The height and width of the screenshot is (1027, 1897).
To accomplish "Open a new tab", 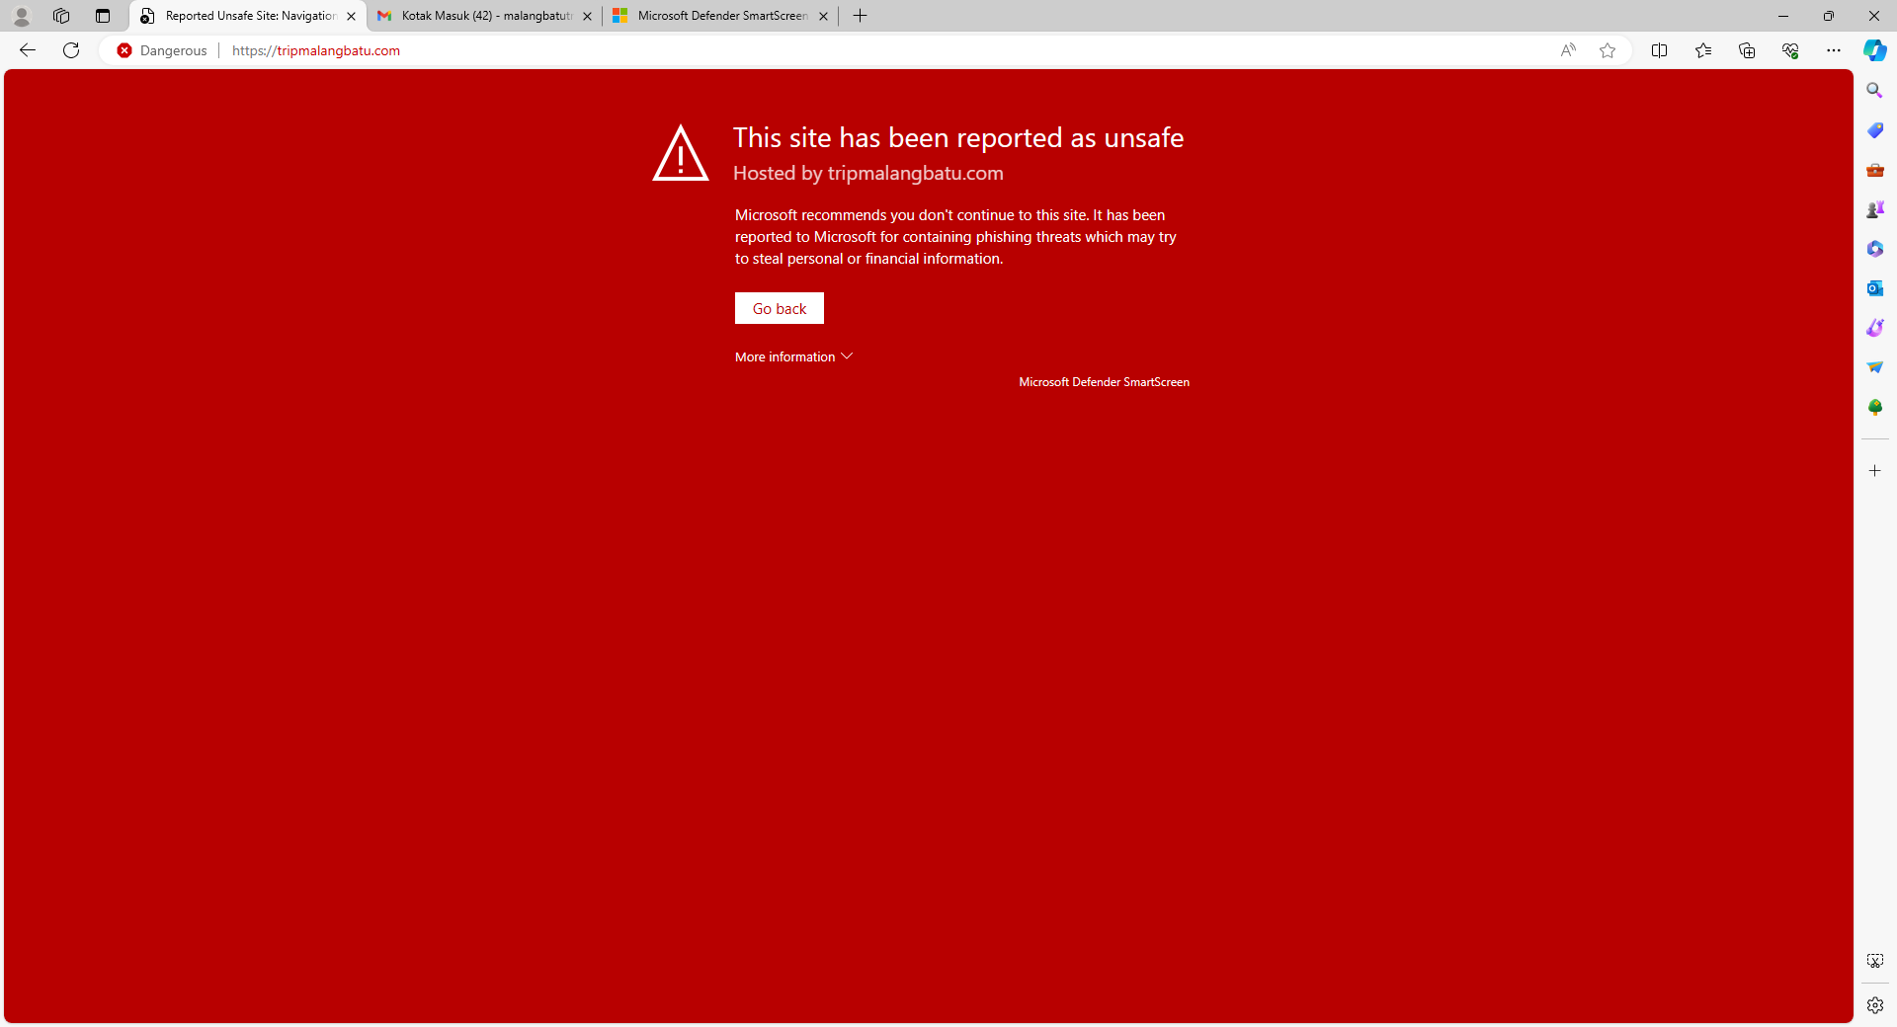I will click(860, 16).
